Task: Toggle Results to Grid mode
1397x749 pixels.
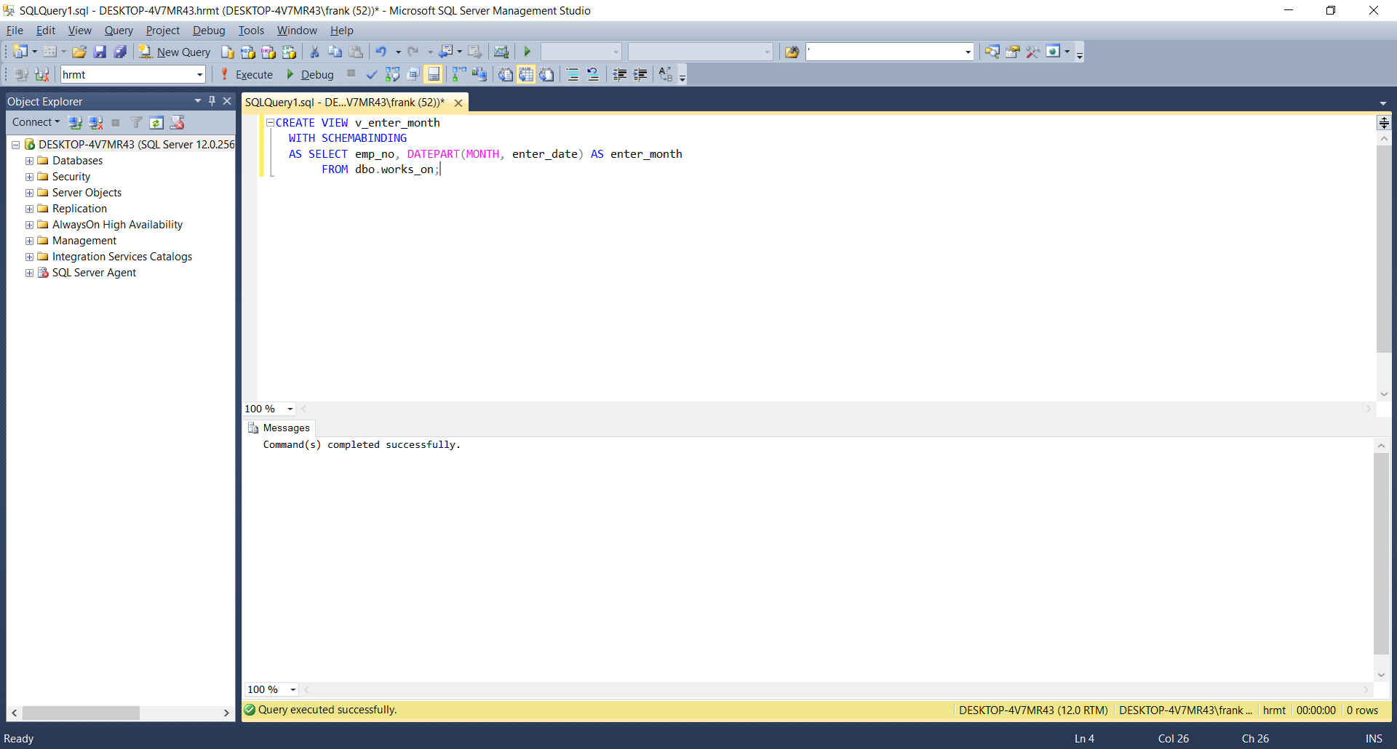Action: (x=526, y=74)
